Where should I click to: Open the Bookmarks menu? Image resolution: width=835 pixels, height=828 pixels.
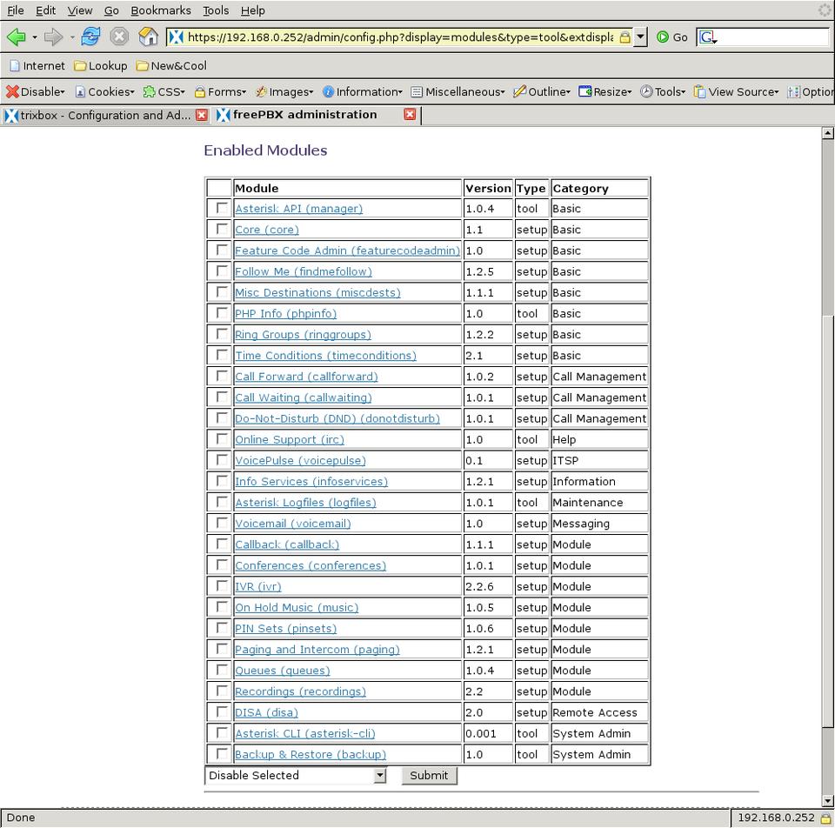coord(161,10)
